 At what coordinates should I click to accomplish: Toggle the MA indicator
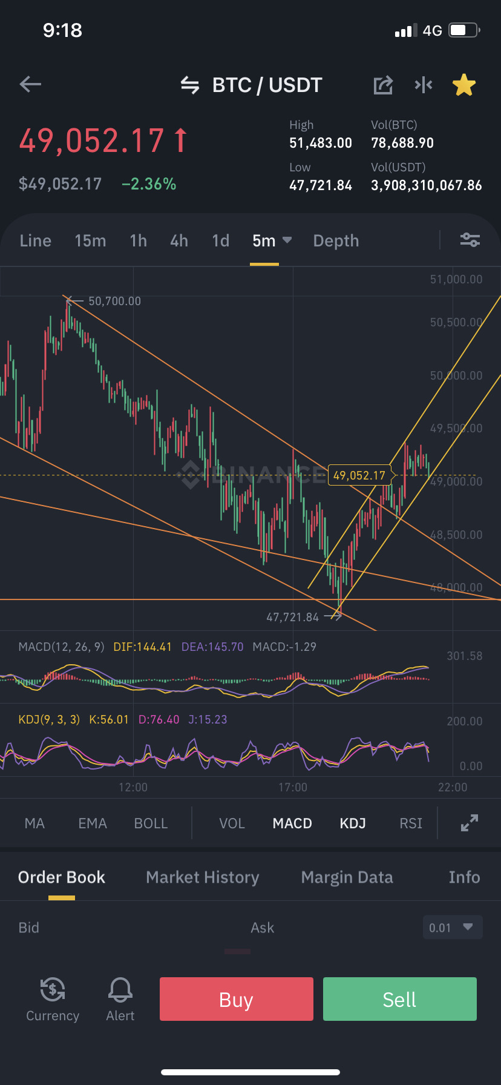tap(34, 823)
